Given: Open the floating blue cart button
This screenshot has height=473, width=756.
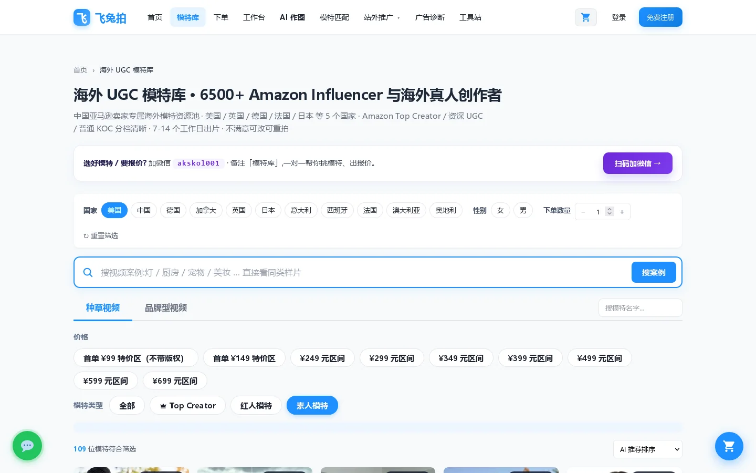Looking at the screenshot, I should (729, 446).
